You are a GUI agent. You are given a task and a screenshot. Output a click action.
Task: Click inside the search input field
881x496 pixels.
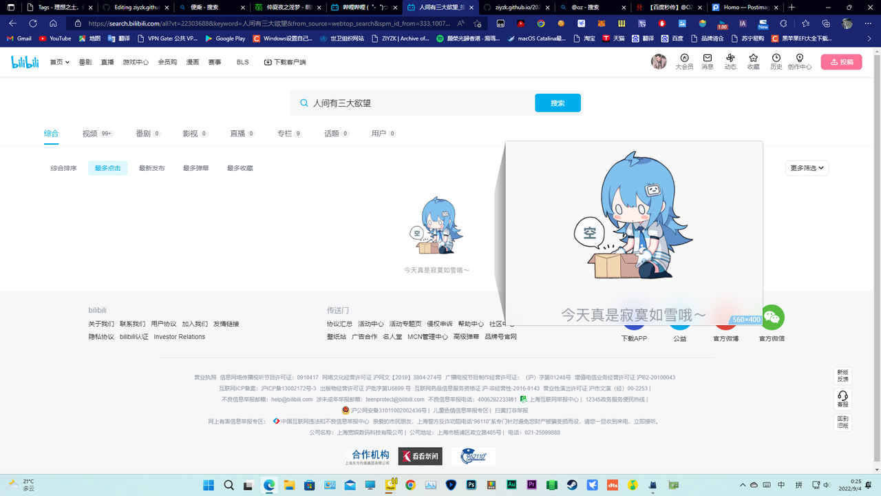point(413,102)
